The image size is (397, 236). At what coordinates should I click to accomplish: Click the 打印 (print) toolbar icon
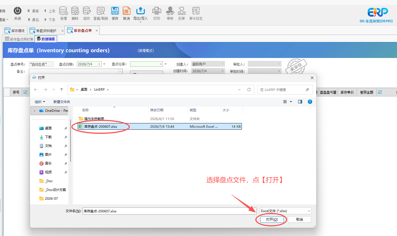pos(157,13)
